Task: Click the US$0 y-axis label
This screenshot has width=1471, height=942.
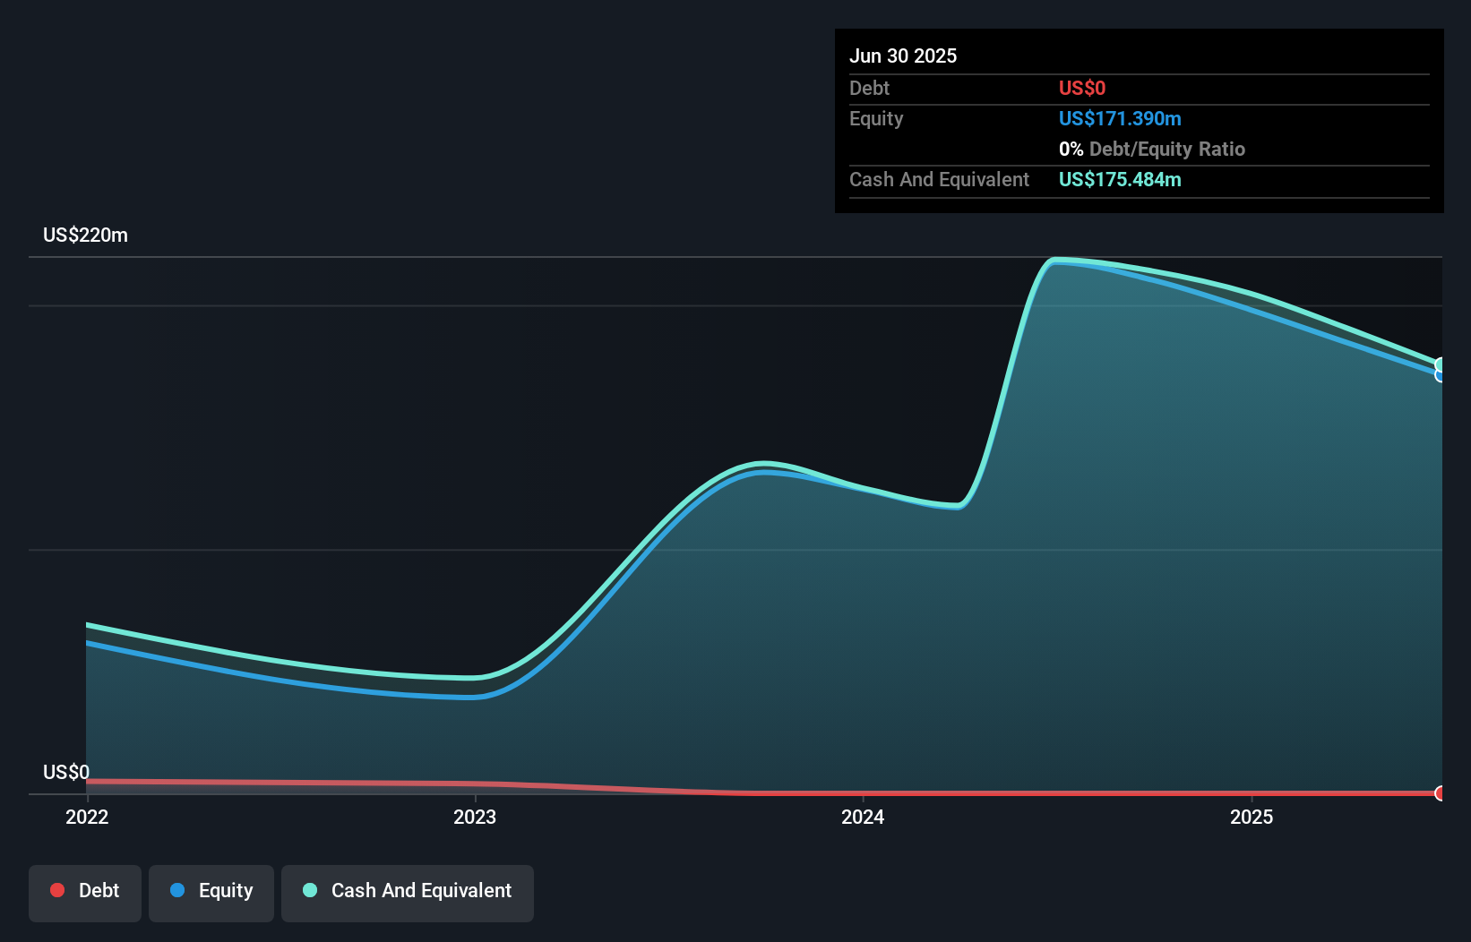Action: pos(66,772)
